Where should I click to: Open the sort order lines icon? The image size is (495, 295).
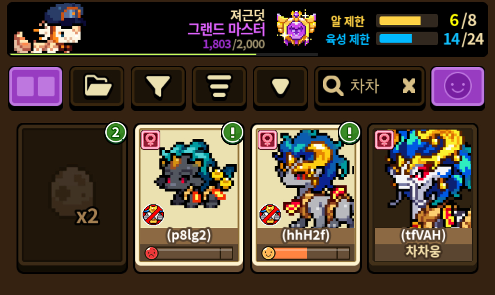tap(219, 86)
